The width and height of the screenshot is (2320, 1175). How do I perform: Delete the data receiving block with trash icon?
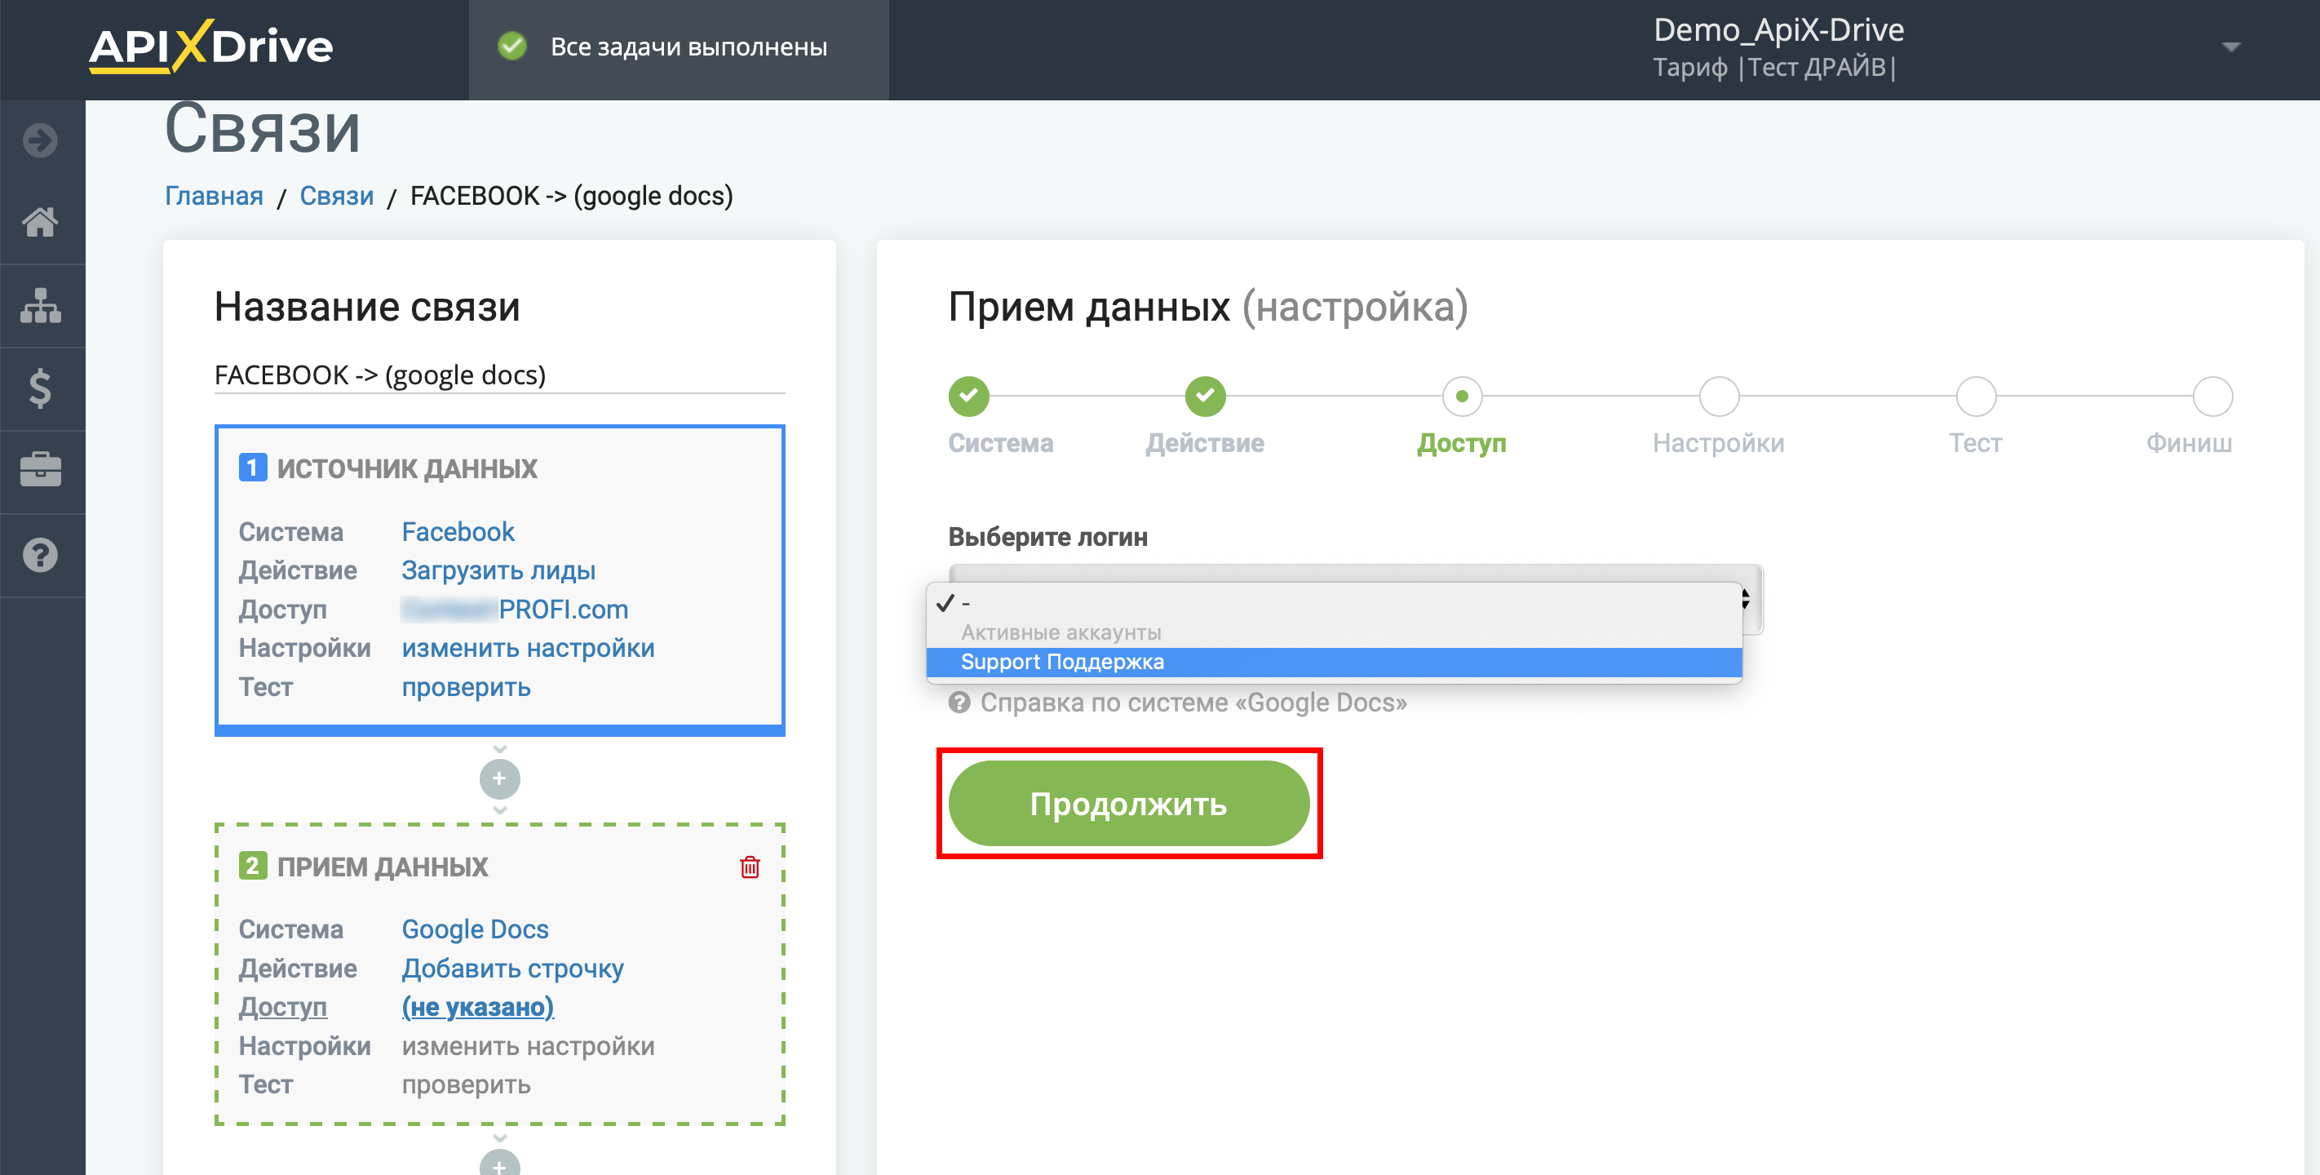750,867
